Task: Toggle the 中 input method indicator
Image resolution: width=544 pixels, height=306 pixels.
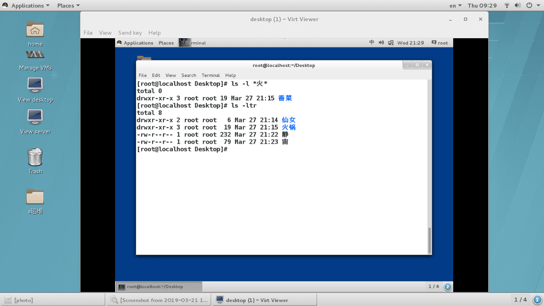Action: 372,43
